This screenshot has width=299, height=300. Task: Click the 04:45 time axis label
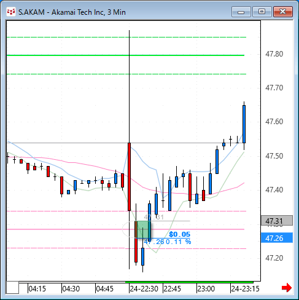(104, 289)
